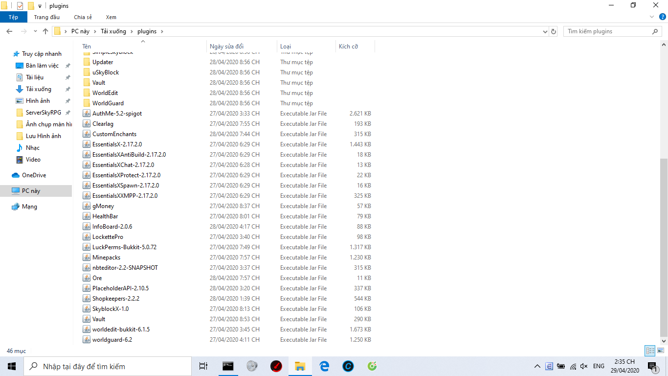Open the command prompt taskbar icon

[228, 366]
